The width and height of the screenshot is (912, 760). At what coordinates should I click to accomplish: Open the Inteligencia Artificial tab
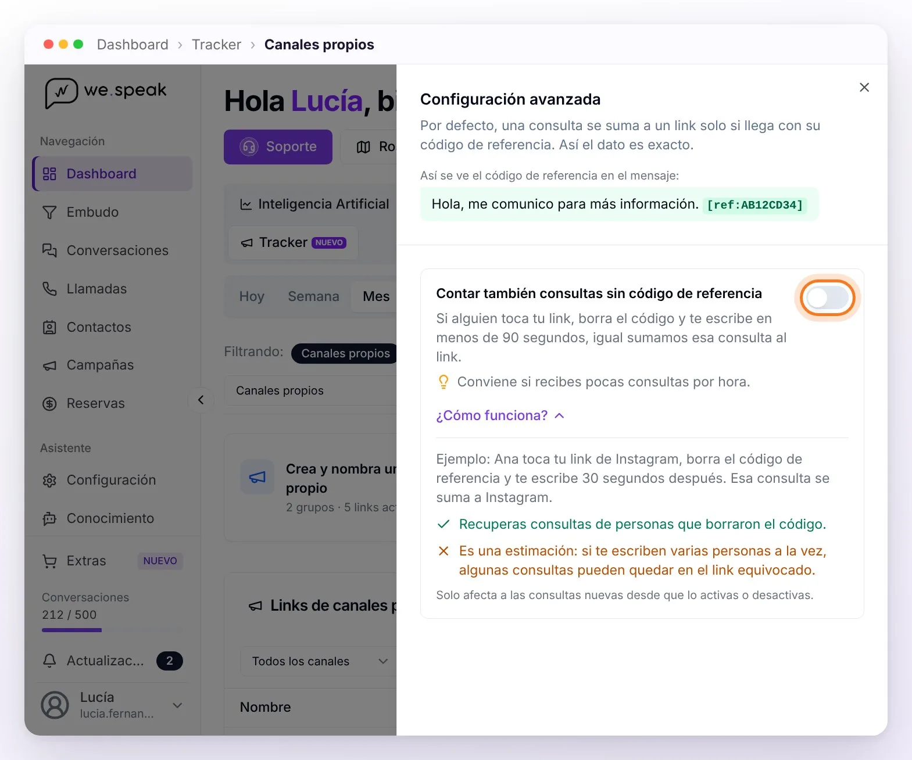(x=314, y=204)
